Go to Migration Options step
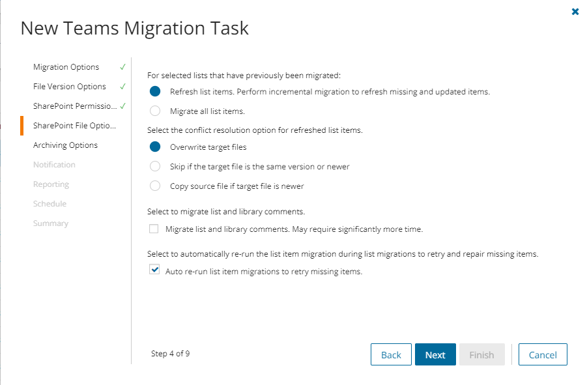This screenshot has width=587, height=385. pos(66,67)
